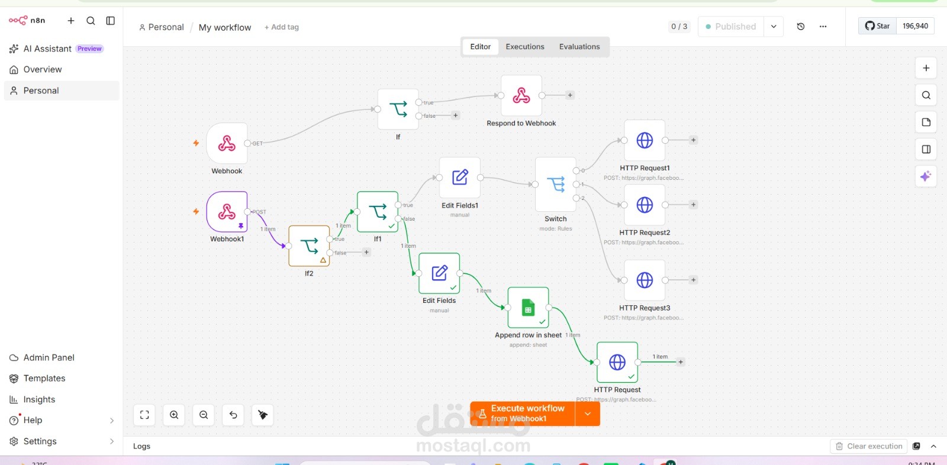Open search via the sidebar magnifier icon
Image resolution: width=947 pixels, height=465 pixels.
[x=91, y=21]
